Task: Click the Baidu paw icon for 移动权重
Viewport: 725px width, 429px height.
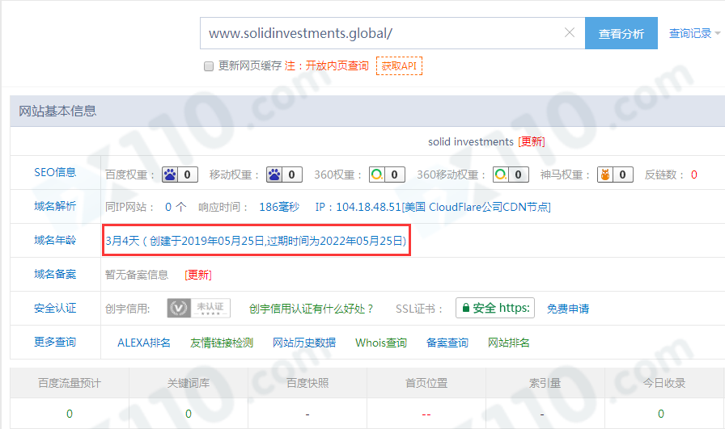Action: (274, 175)
